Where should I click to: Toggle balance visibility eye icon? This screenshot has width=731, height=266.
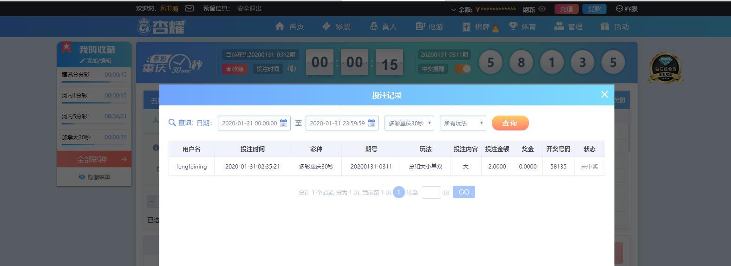542,9
